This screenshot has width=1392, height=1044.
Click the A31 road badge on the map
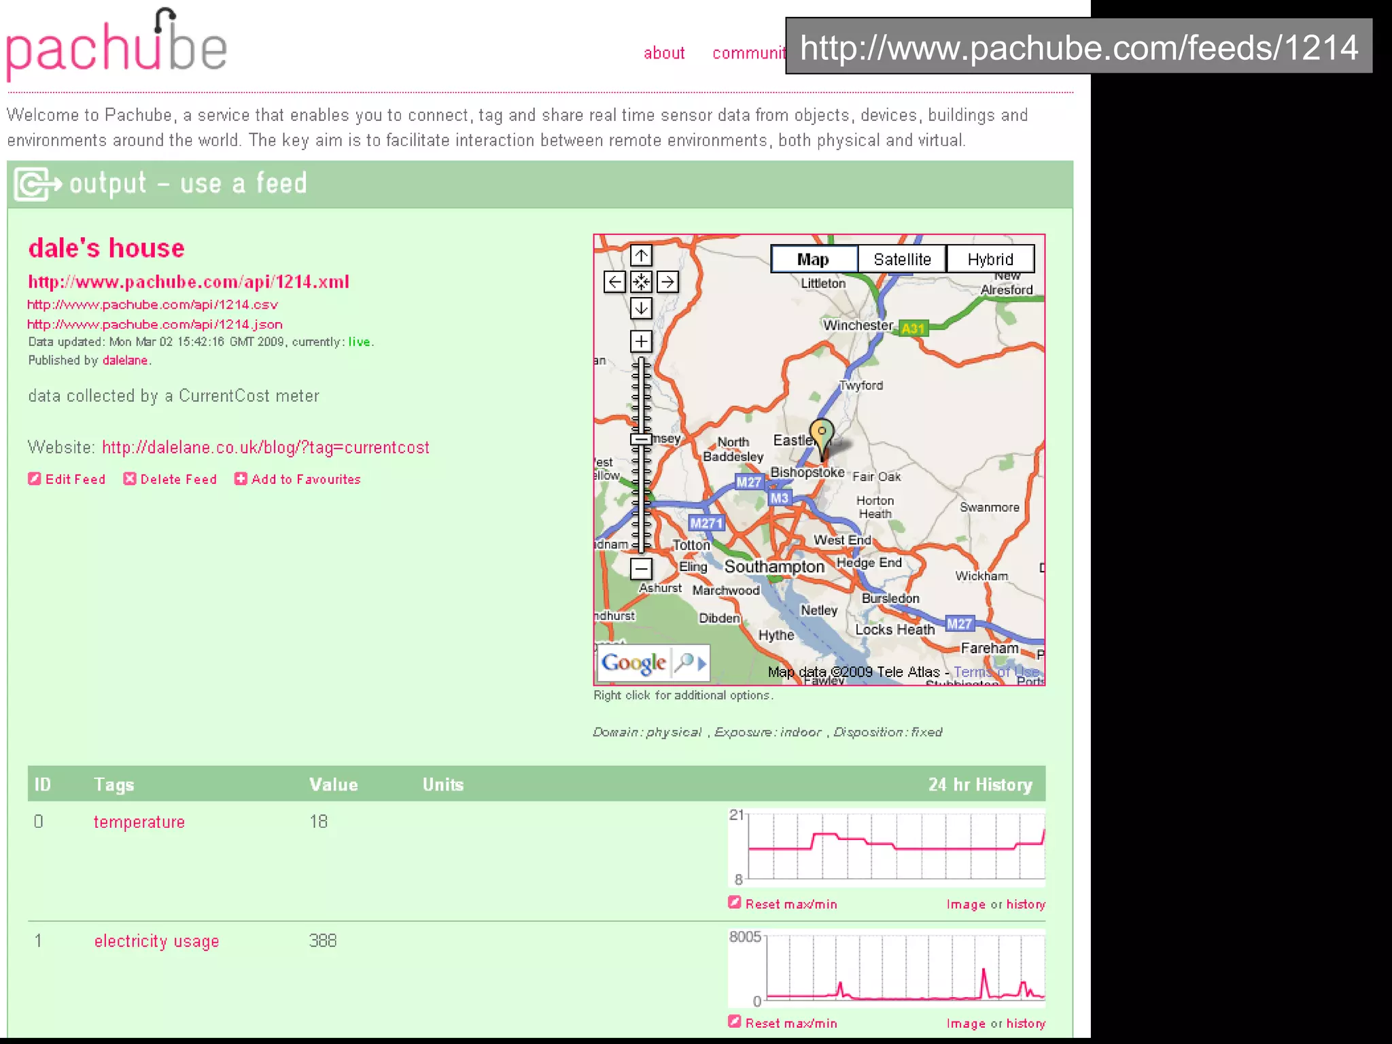913,328
